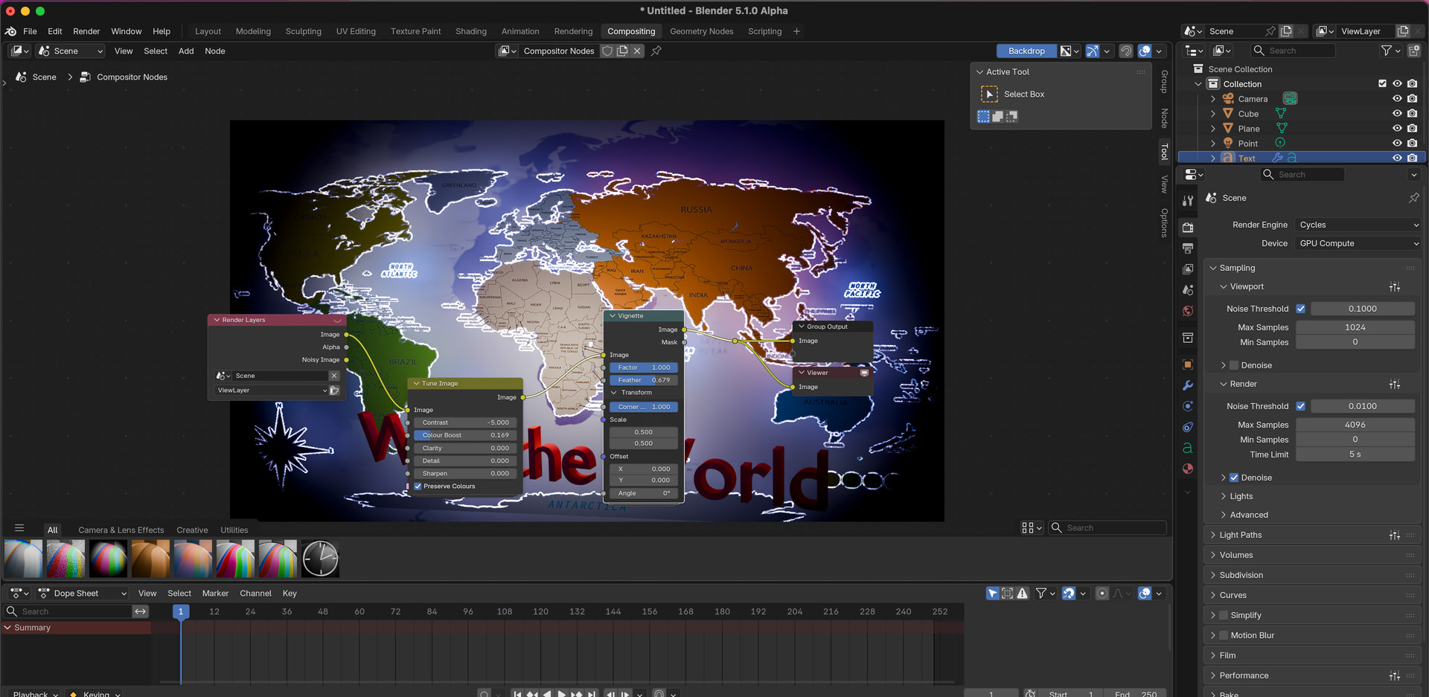Image resolution: width=1429 pixels, height=697 pixels.
Task: Uncheck Preserve Colours in Tune Image node
Action: 418,486
